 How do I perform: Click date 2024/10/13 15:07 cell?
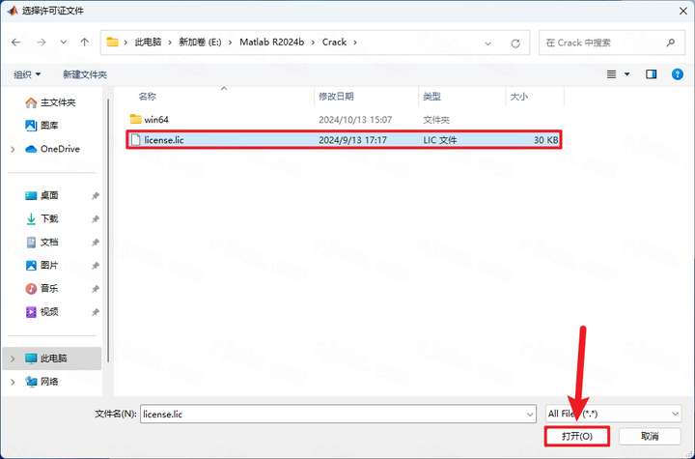pos(355,120)
